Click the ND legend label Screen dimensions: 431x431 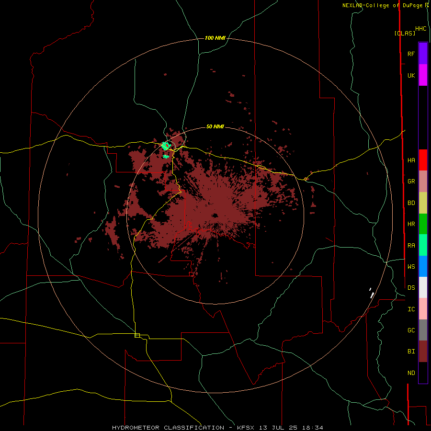point(411,373)
